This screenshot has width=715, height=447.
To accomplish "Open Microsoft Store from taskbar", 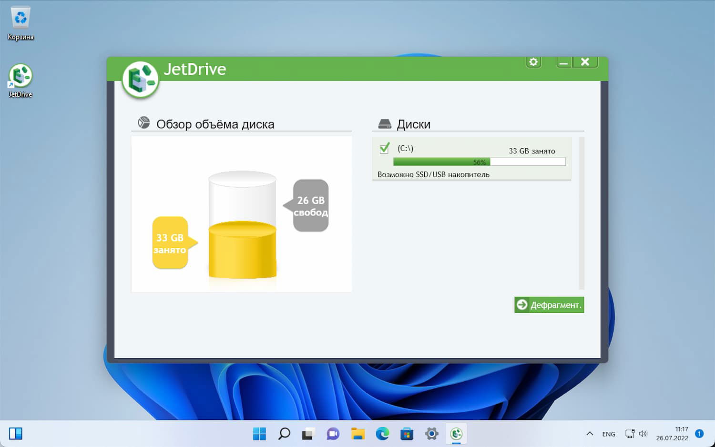I will point(407,434).
